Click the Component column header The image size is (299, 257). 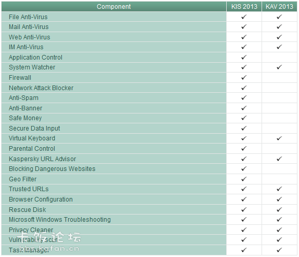pos(114,7)
